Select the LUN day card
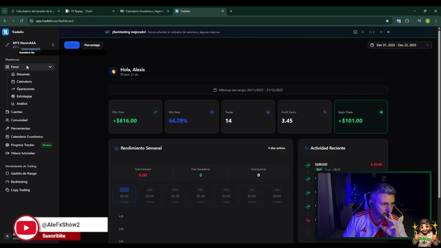Image resolution: width=441 pixels, height=248 pixels. point(150,196)
